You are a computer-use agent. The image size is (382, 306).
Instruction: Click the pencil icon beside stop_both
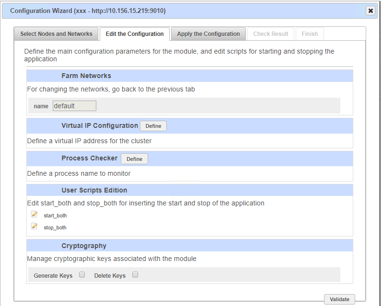(x=34, y=227)
